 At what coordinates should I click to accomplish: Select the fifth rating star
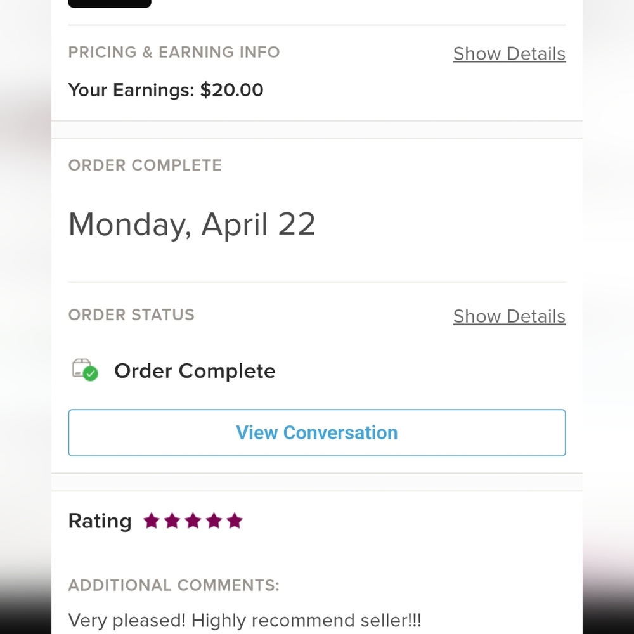click(x=235, y=521)
